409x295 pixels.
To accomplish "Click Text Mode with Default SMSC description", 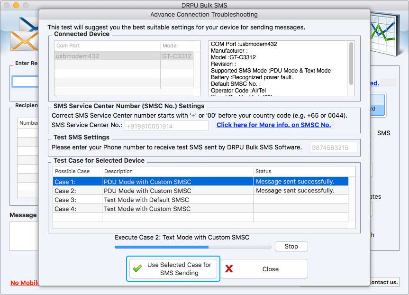I will [146, 200].
